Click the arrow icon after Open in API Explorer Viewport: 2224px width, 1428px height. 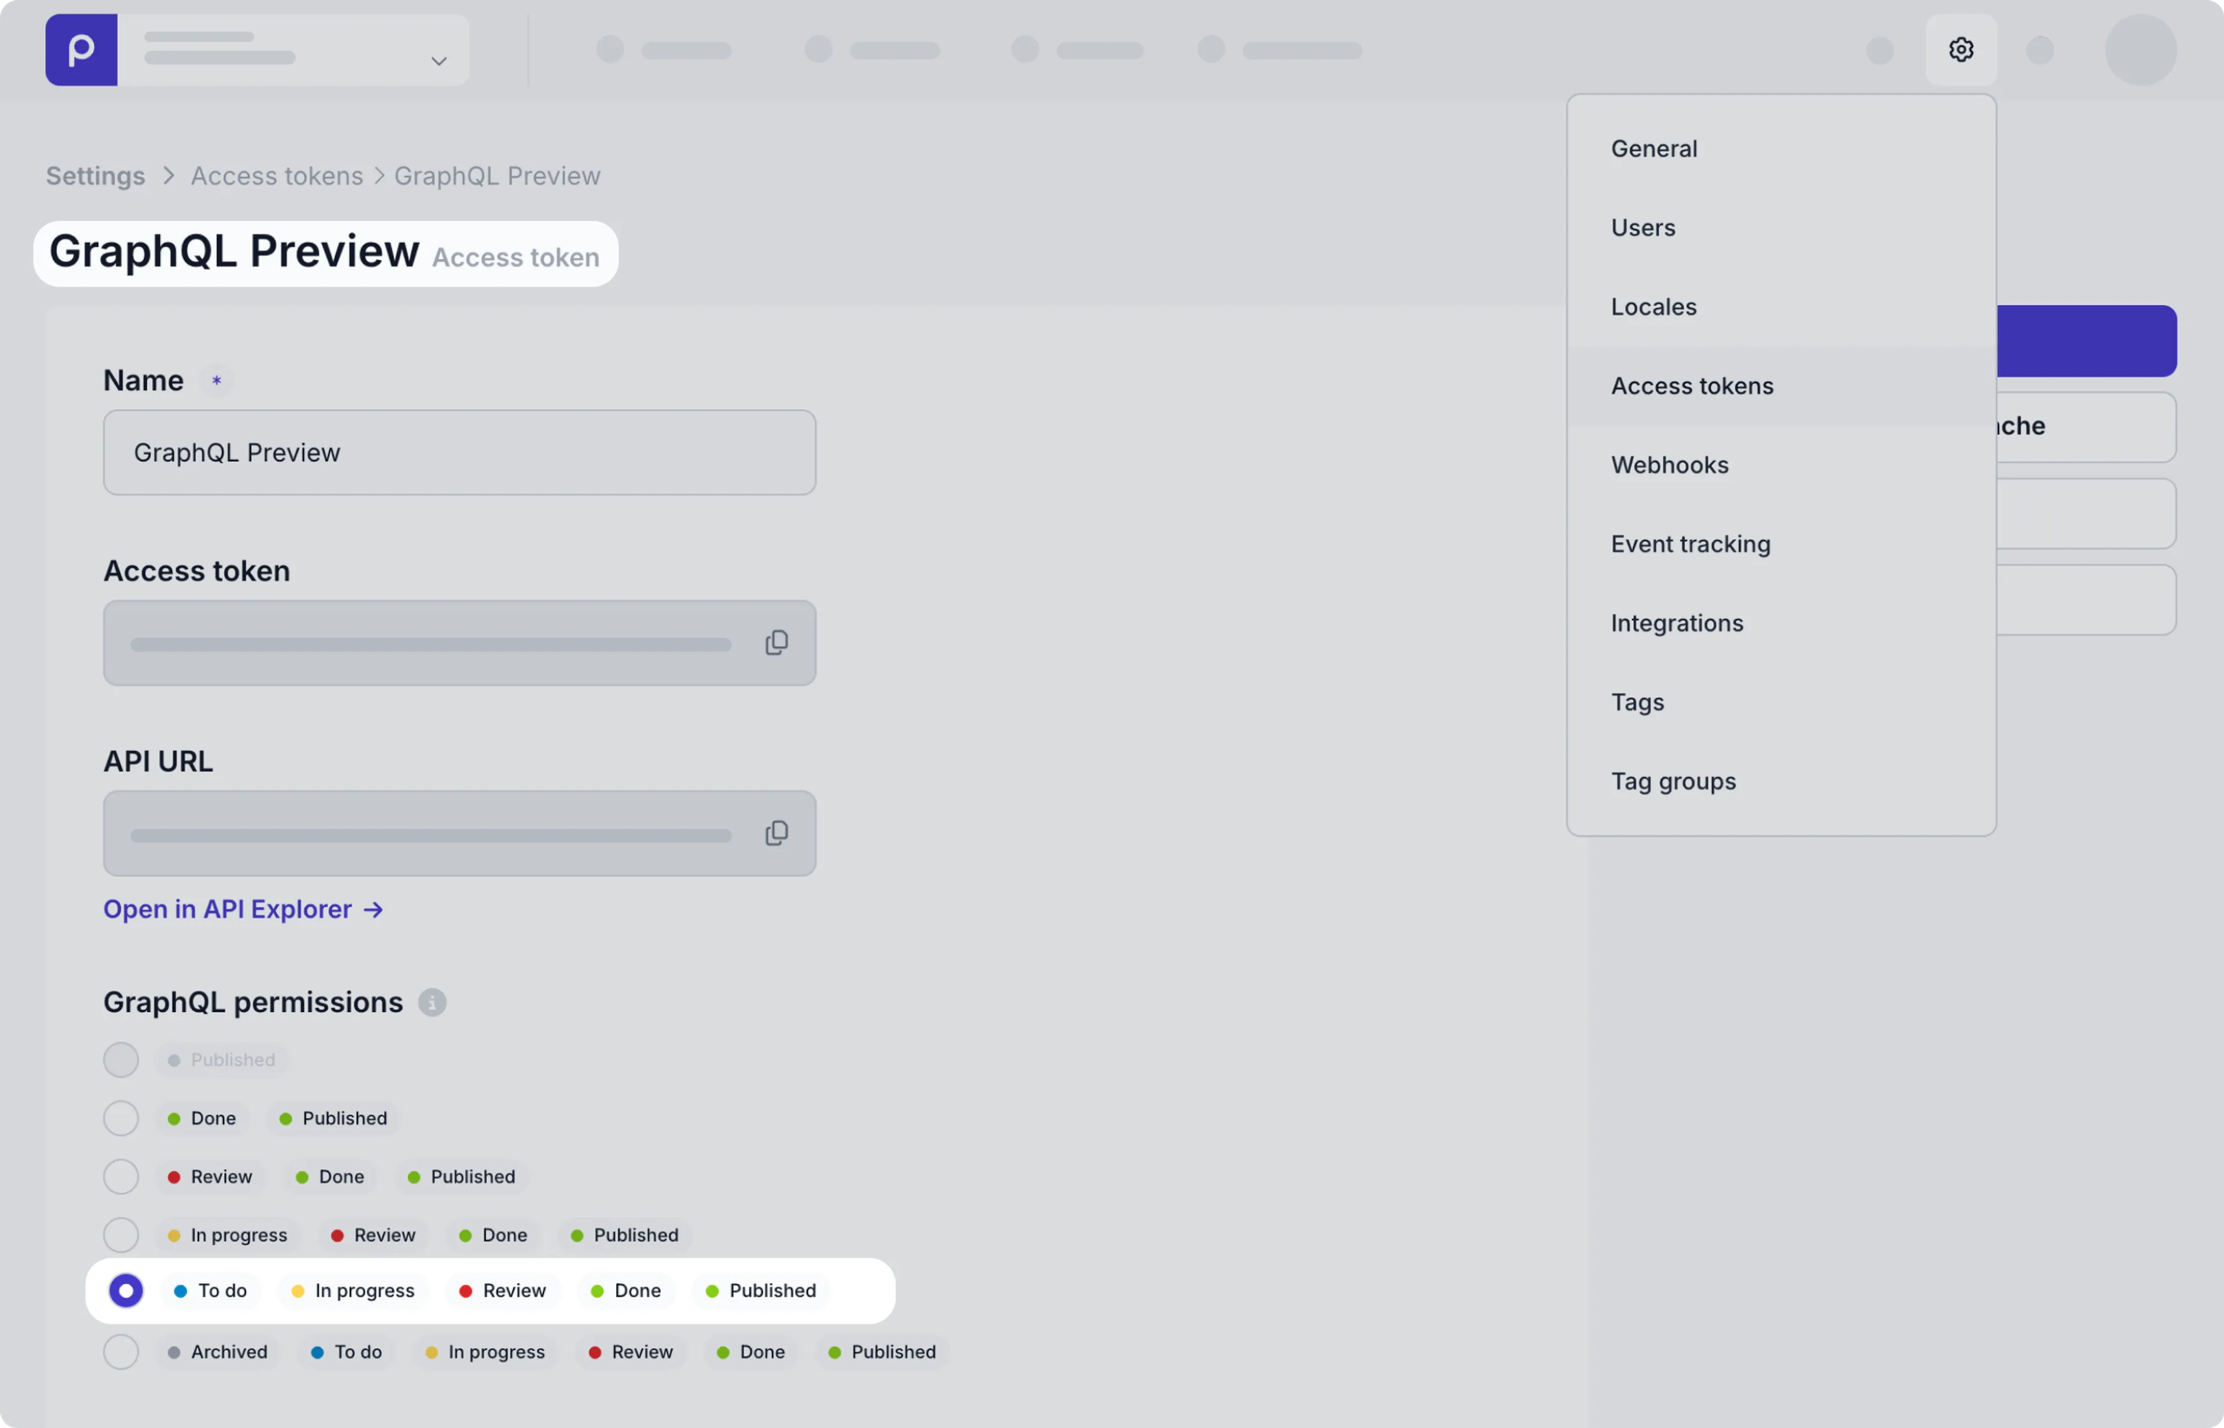coord(373,910)
